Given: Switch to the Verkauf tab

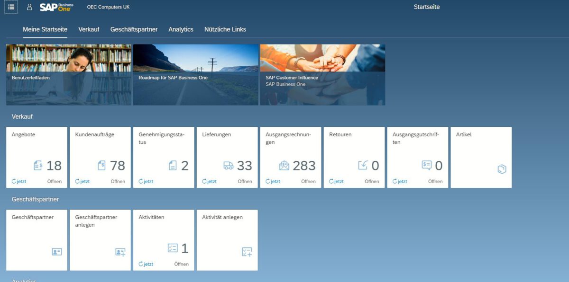Looking at the screenshot, I should coord(88,29).
